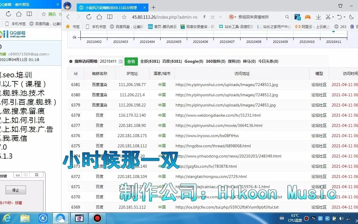Click the green 查看 button
The width and height of the screenshot is (358, 224).
click(131, 62)
